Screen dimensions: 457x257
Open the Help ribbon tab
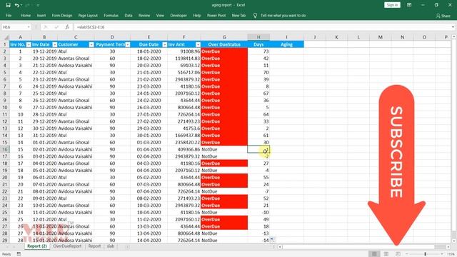coord(197,16)
